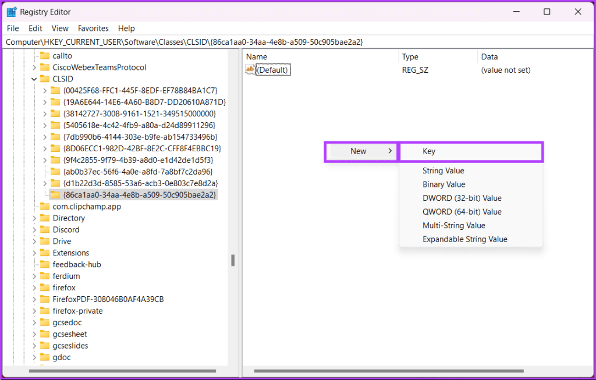Expand the {7db990b6-4144-303e-b9fe-ab154733496b} key
The image size is (596, 380).
point(45,137)
